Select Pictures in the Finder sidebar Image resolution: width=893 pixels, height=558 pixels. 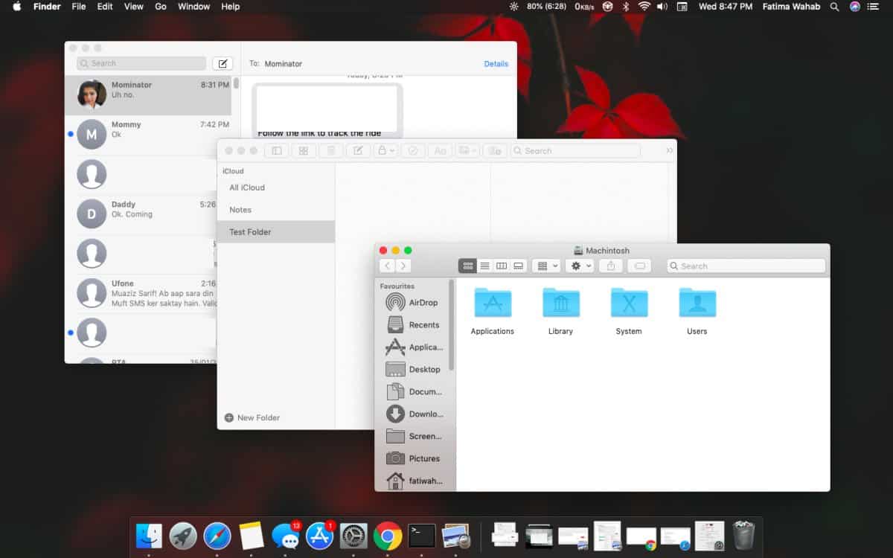coord(415,459)
